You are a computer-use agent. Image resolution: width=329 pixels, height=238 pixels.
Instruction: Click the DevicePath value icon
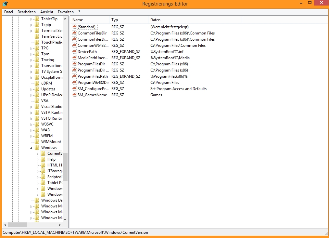[74, 51]
